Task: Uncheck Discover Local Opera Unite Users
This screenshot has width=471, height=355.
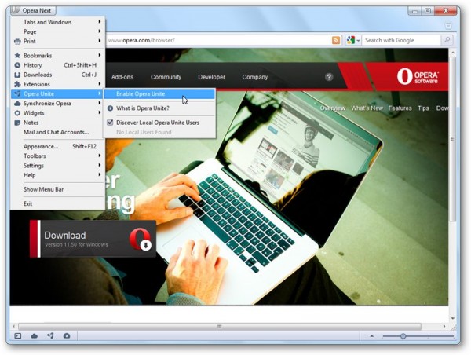Action: click(x=110, y=123)
